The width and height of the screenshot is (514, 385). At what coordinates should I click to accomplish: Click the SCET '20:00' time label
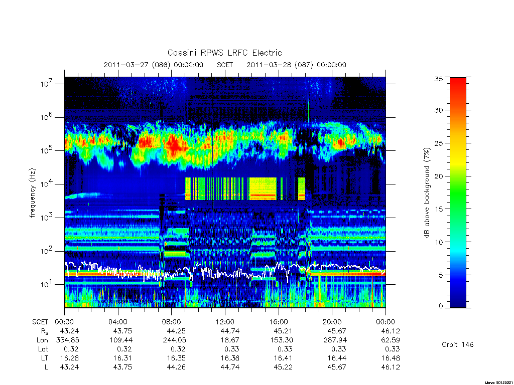point(332,322)
